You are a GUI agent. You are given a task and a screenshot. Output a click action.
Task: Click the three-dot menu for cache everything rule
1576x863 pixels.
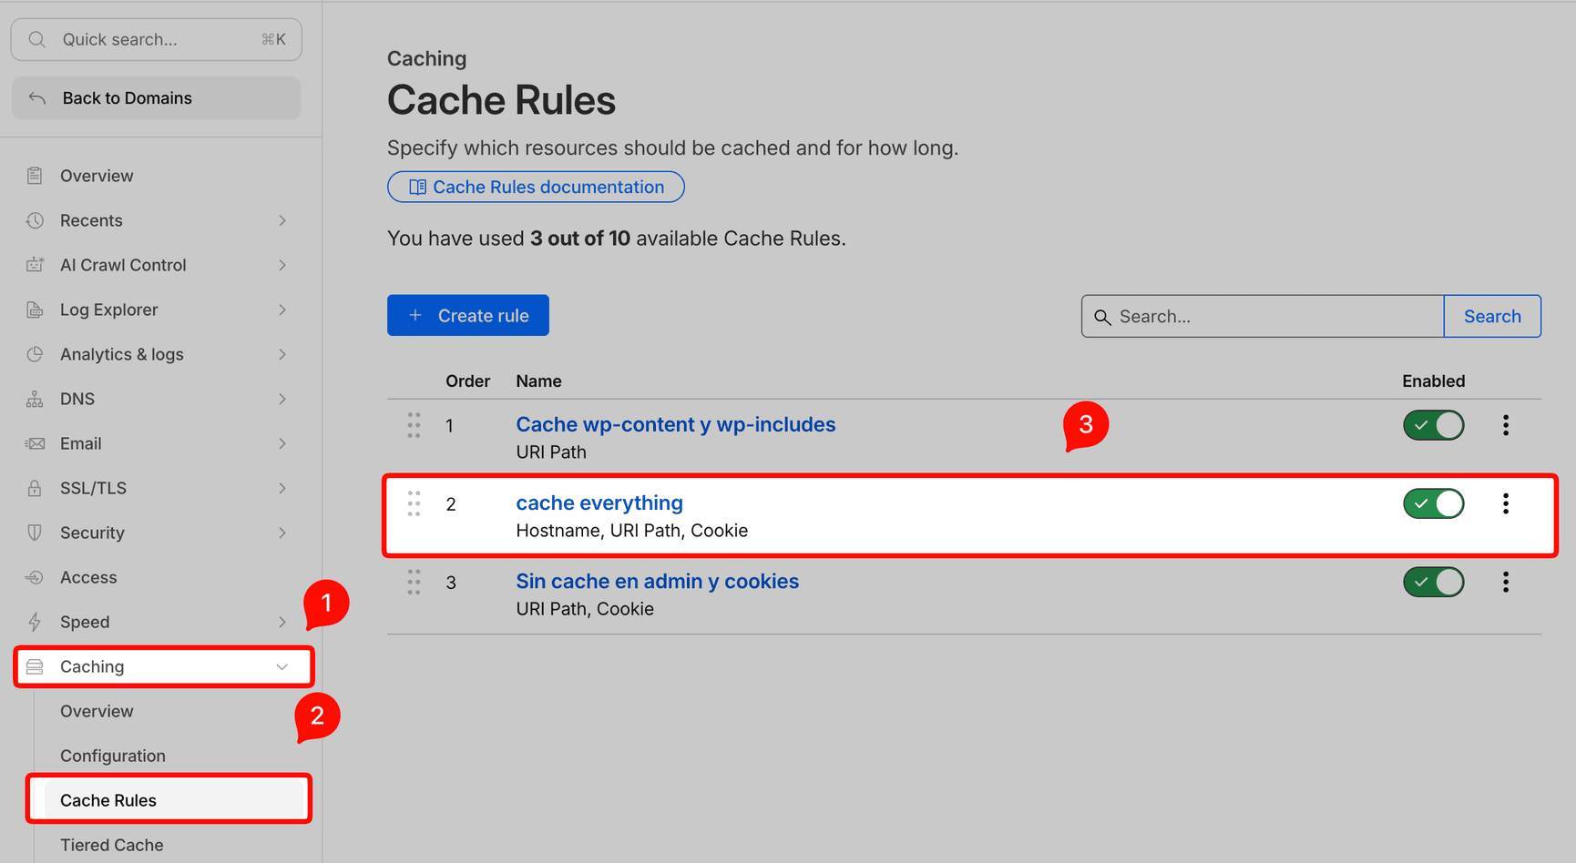[x=1505, y=503]
